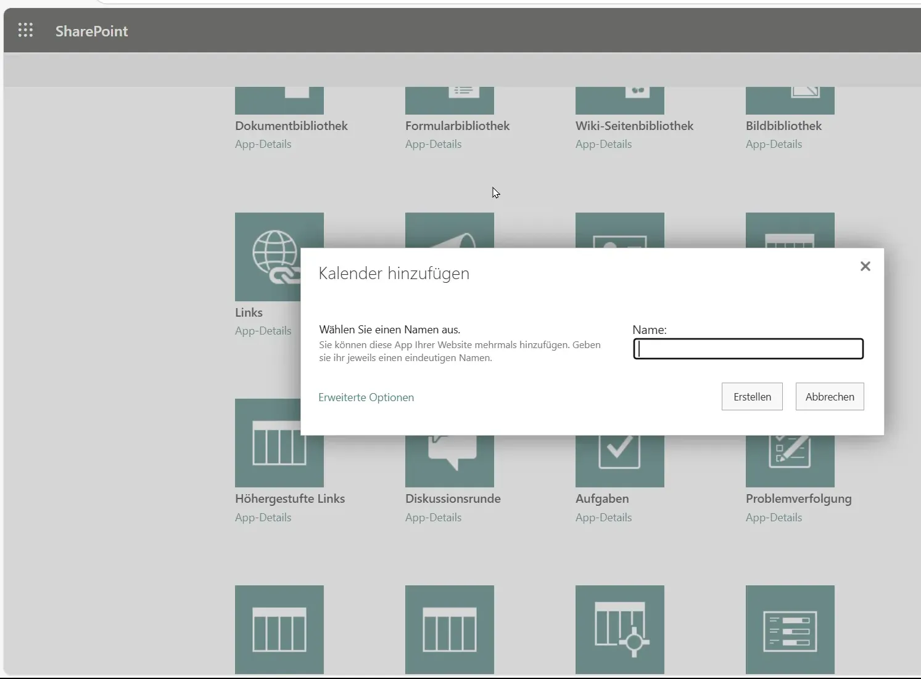Open Problemverfolgung title link

tap(798, 498)
